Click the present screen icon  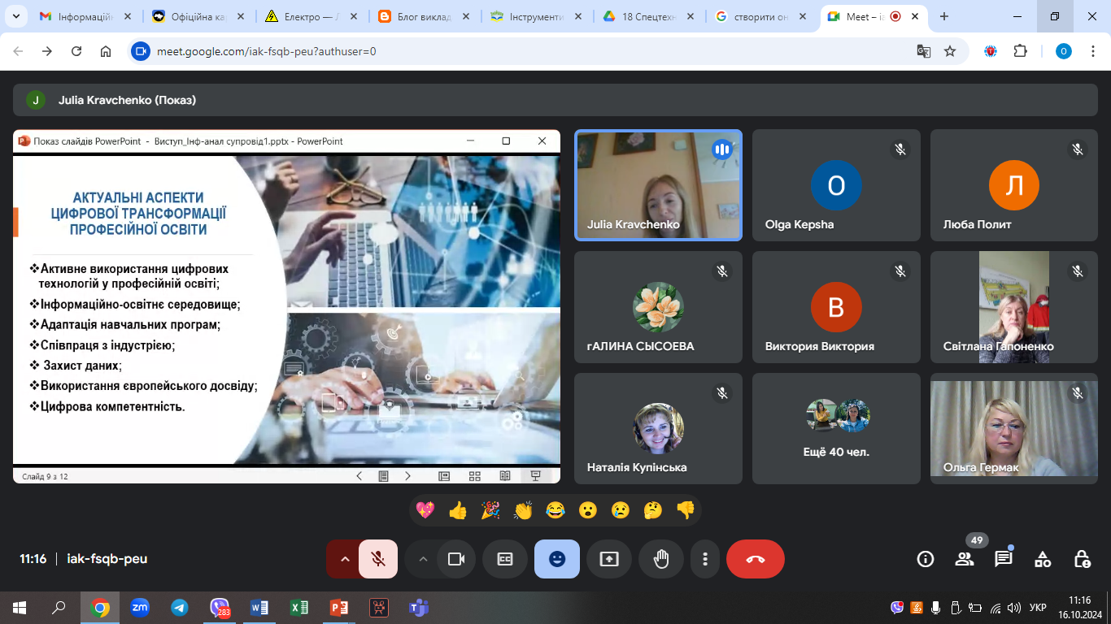coord(609,559)
